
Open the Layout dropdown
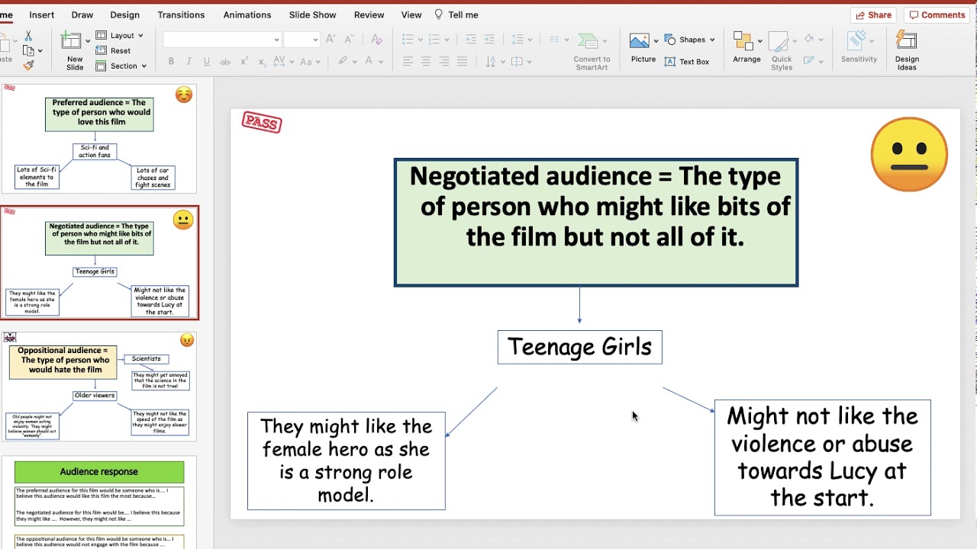(x=120, y=36)
